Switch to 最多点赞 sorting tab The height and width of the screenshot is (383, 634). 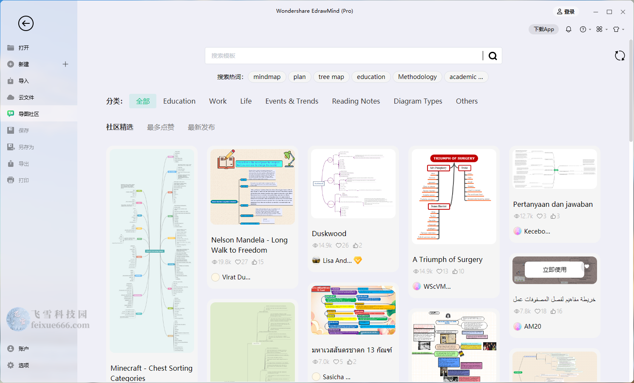[x=161, y=127]
